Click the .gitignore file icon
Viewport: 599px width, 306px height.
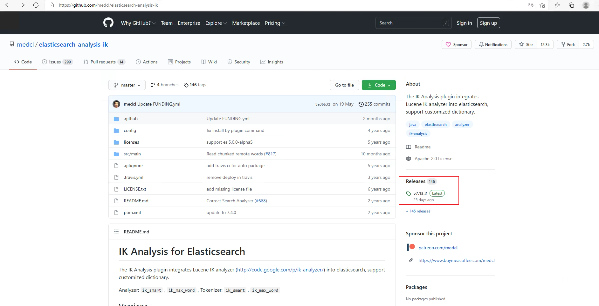(116, 166)
